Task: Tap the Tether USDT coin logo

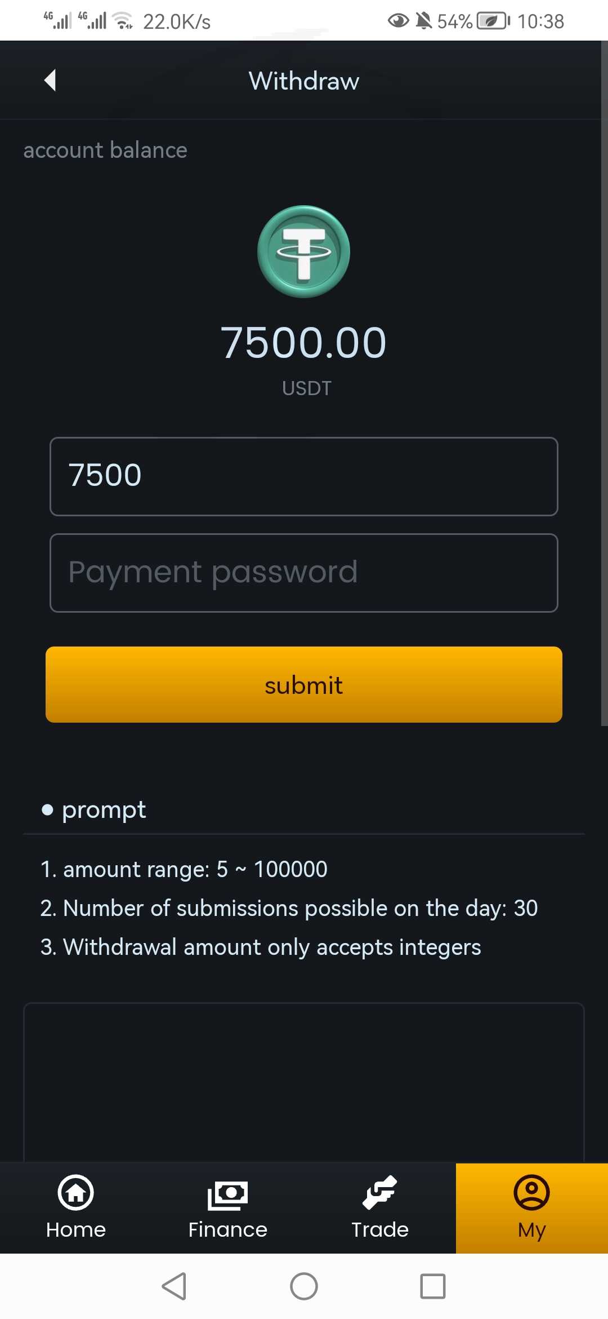Action: (x=303, y=251)
